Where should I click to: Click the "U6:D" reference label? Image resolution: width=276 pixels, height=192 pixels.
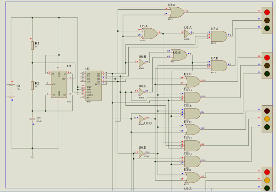click(148, 123)
